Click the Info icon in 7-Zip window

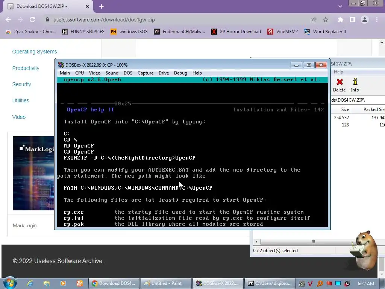pos(355,85)
